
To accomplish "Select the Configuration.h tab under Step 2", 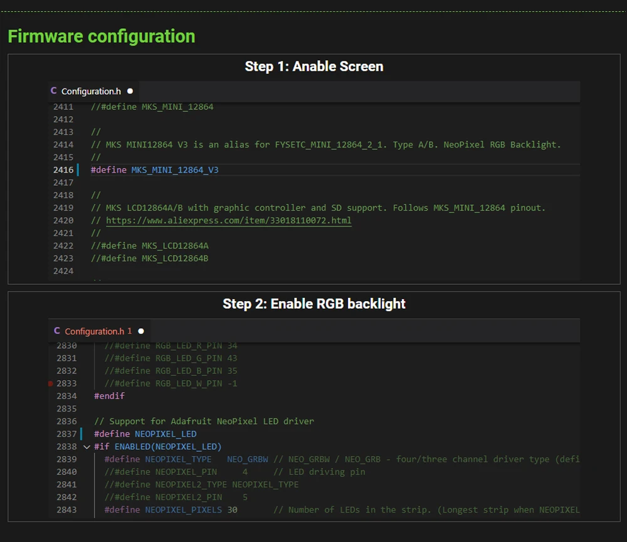I will click(x=95, y=331).
